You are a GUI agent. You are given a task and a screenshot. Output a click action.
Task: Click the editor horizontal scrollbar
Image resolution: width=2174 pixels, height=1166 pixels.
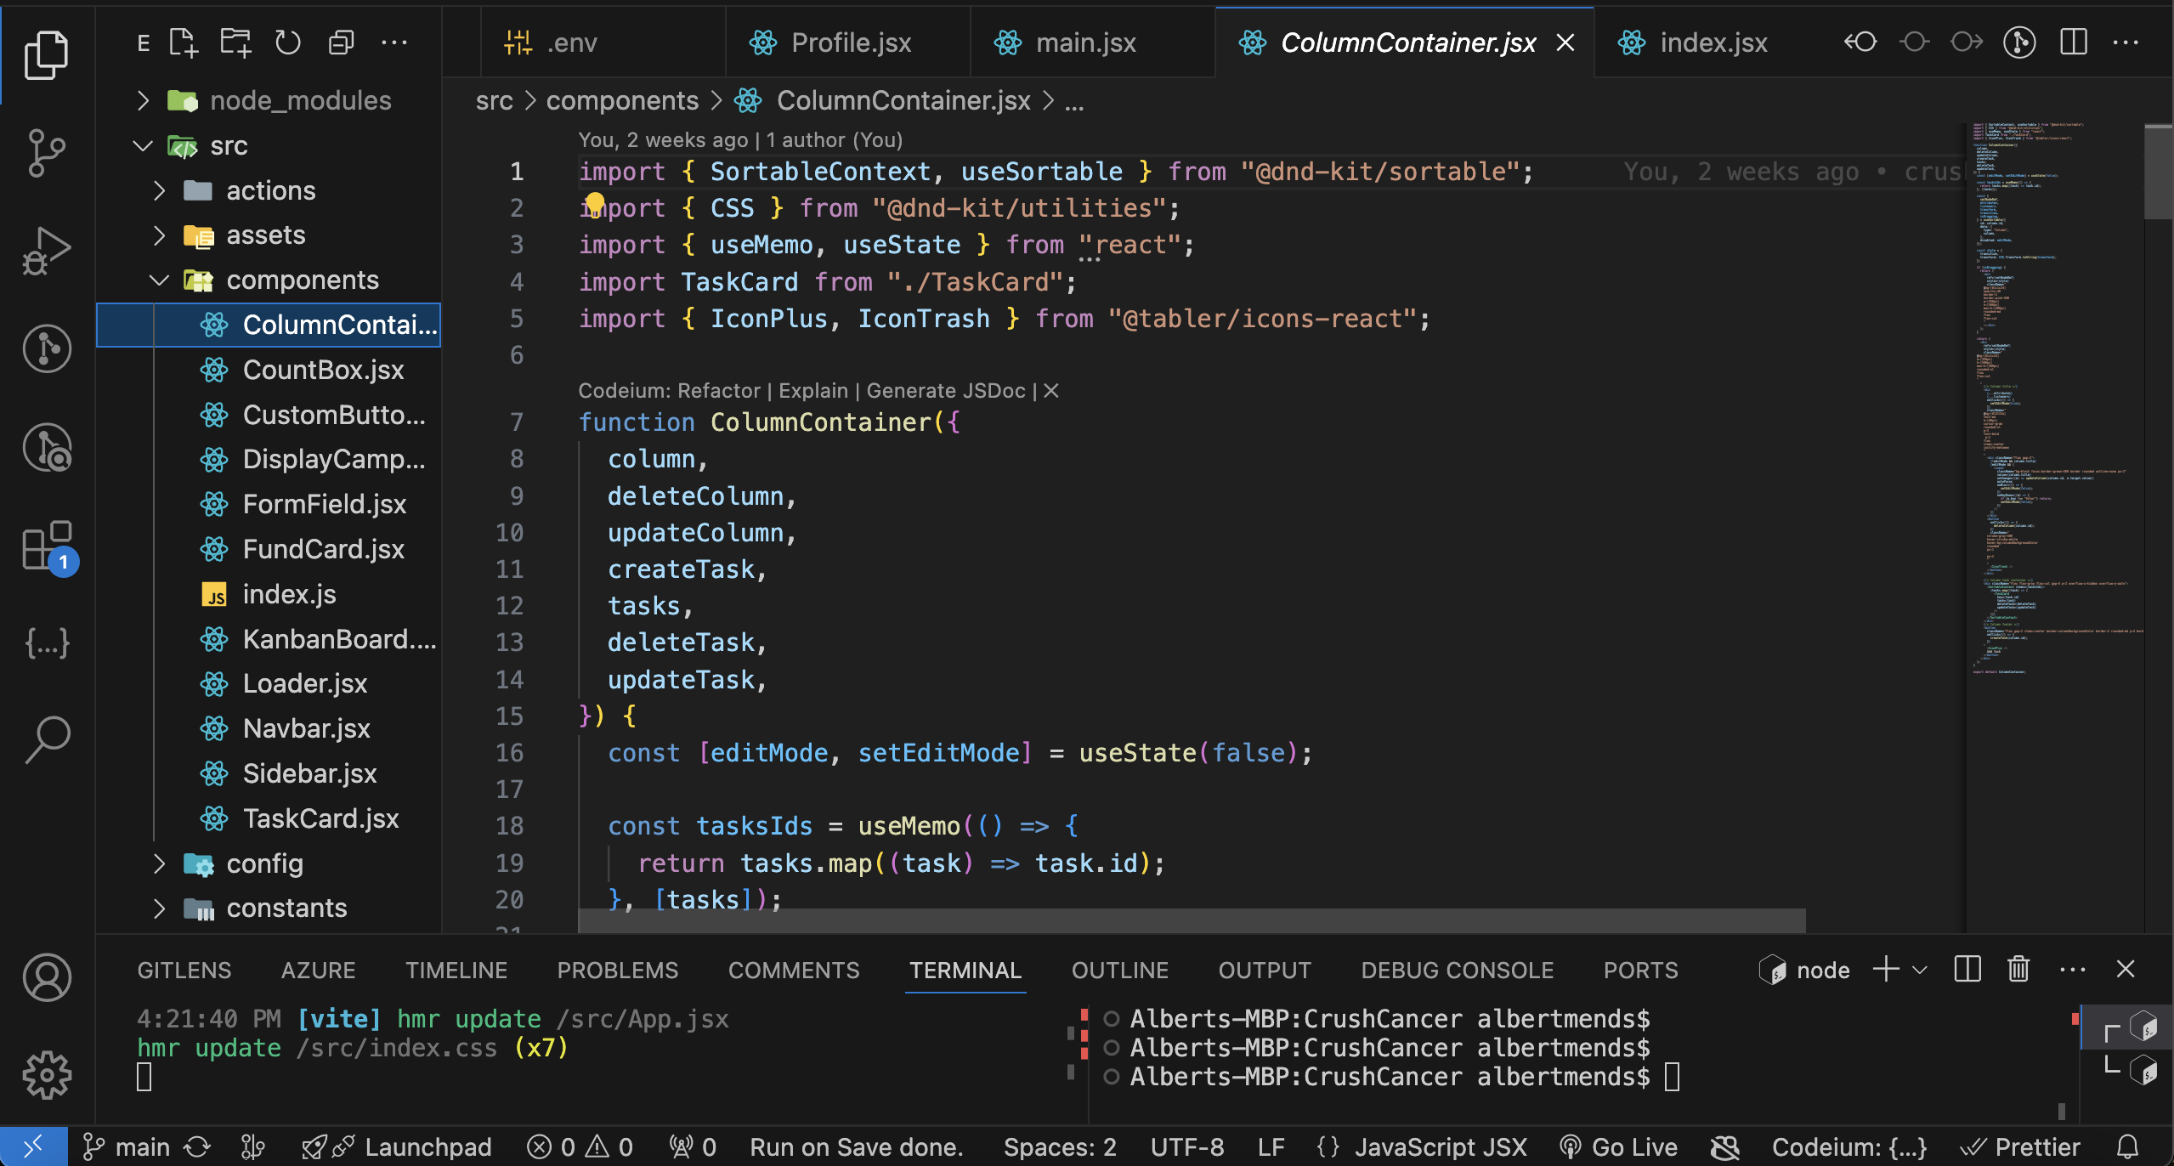pos(1190,920)
